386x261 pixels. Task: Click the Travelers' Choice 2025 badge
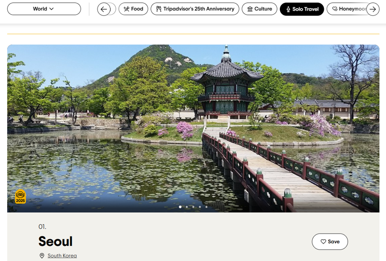tap(20, 196)
